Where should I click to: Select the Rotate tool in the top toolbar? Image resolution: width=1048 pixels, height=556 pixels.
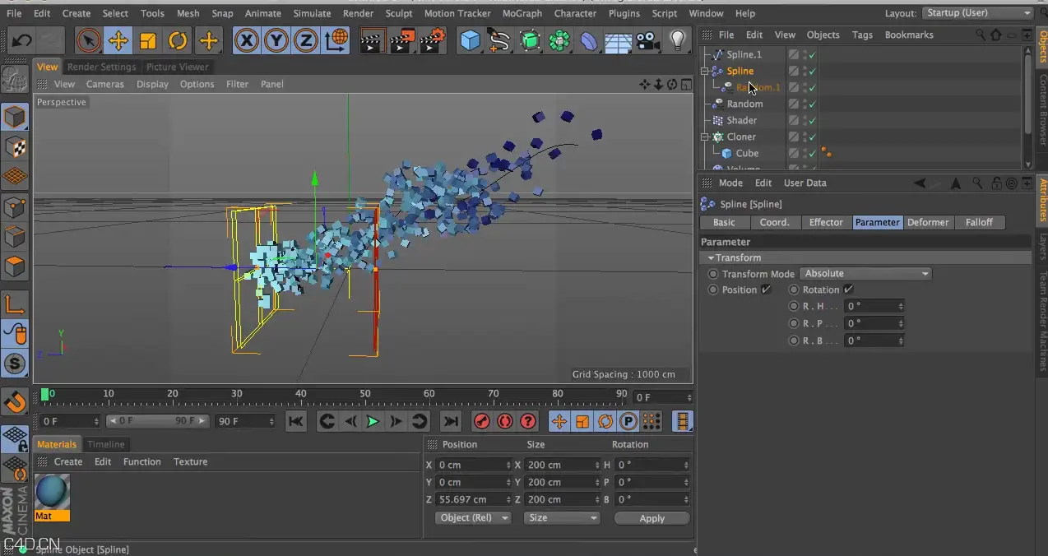click(x=178, y=40)
